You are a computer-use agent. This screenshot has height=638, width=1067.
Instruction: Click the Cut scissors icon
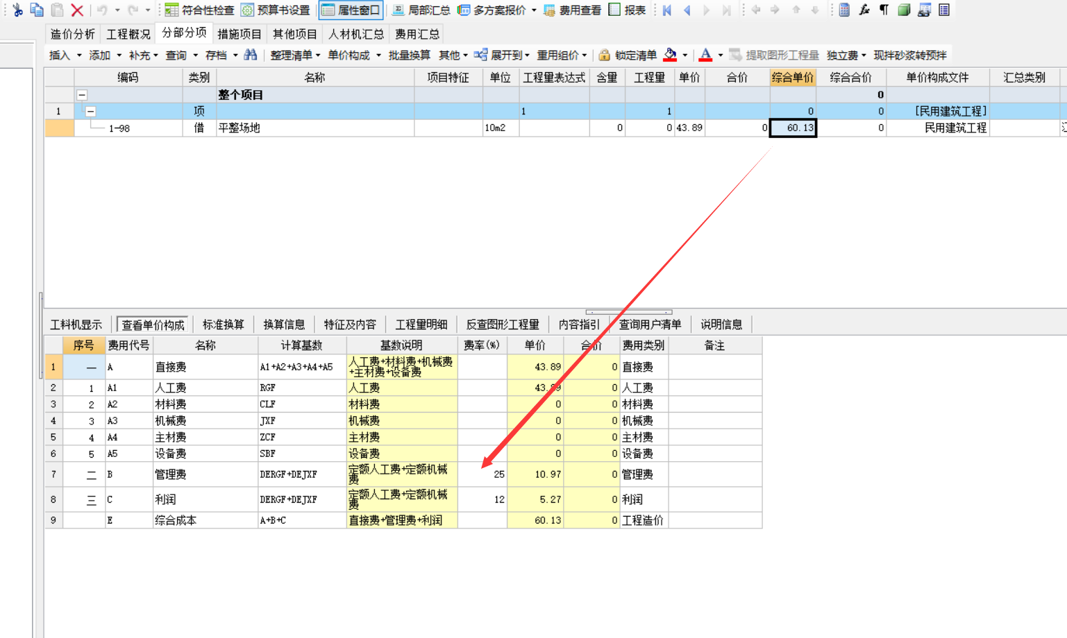17,10
